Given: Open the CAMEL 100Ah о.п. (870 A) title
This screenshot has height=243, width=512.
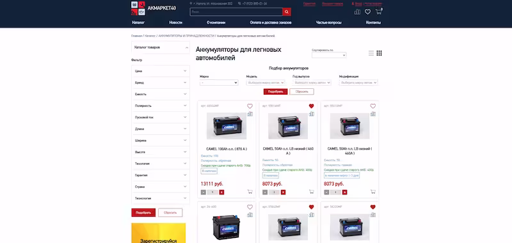Looking at the screenshot, I should click(x=227, y=149).
